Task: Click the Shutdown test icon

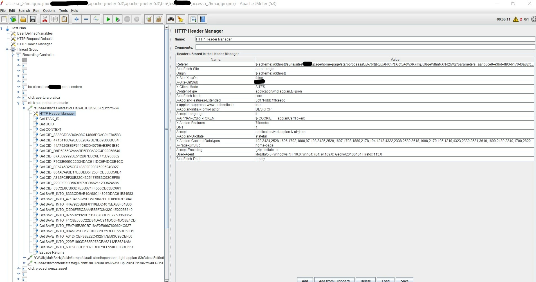Action: click(x=137, y=19)
